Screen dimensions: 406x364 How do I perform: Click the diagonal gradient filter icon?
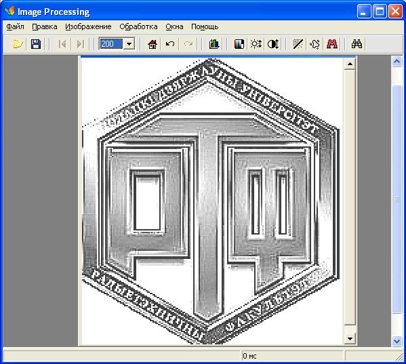click(298, 44)
